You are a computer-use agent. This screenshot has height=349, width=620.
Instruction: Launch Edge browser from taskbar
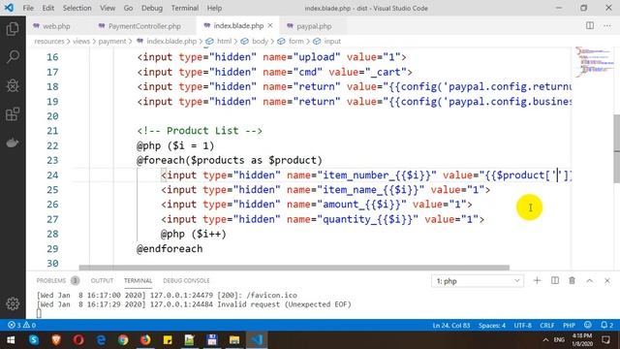[x=101, y=340]
